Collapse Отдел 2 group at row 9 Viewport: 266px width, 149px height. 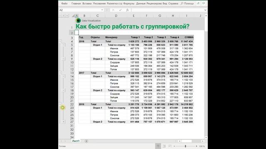pos(64,59)
